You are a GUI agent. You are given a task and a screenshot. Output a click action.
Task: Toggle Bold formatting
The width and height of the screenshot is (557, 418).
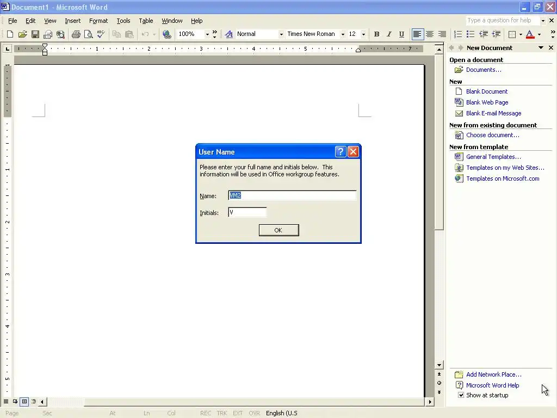[x=376, y=34]
